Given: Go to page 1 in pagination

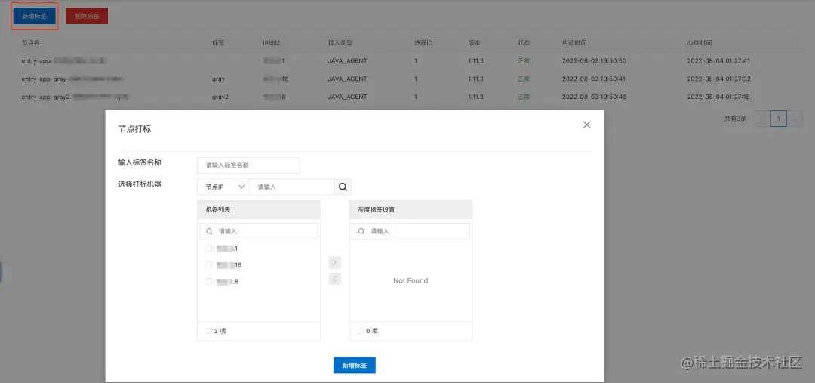Looking at the screenshot, I should pyautogui.click(x=778, y=119).
